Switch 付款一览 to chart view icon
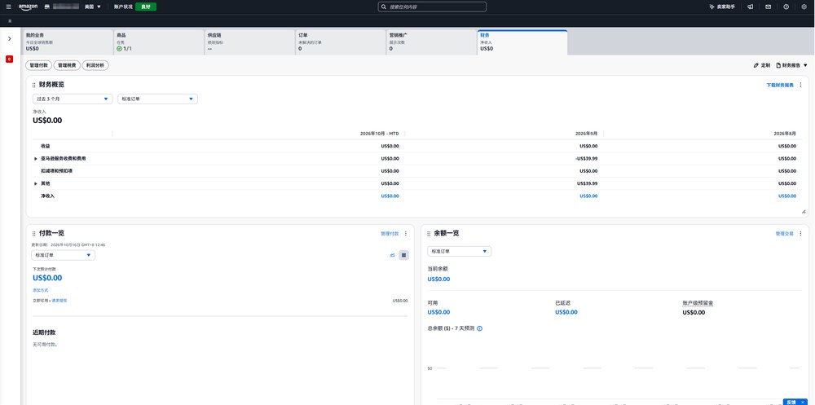This screenshot has width=815, height=405. 393,255
